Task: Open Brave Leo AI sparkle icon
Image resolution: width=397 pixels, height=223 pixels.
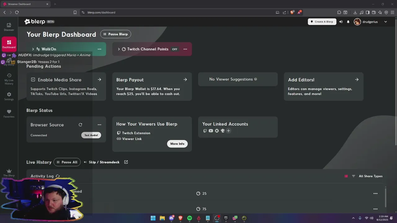Action: click(380, 12)
